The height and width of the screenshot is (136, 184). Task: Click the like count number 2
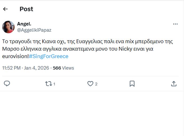click(x=96, y=84)
